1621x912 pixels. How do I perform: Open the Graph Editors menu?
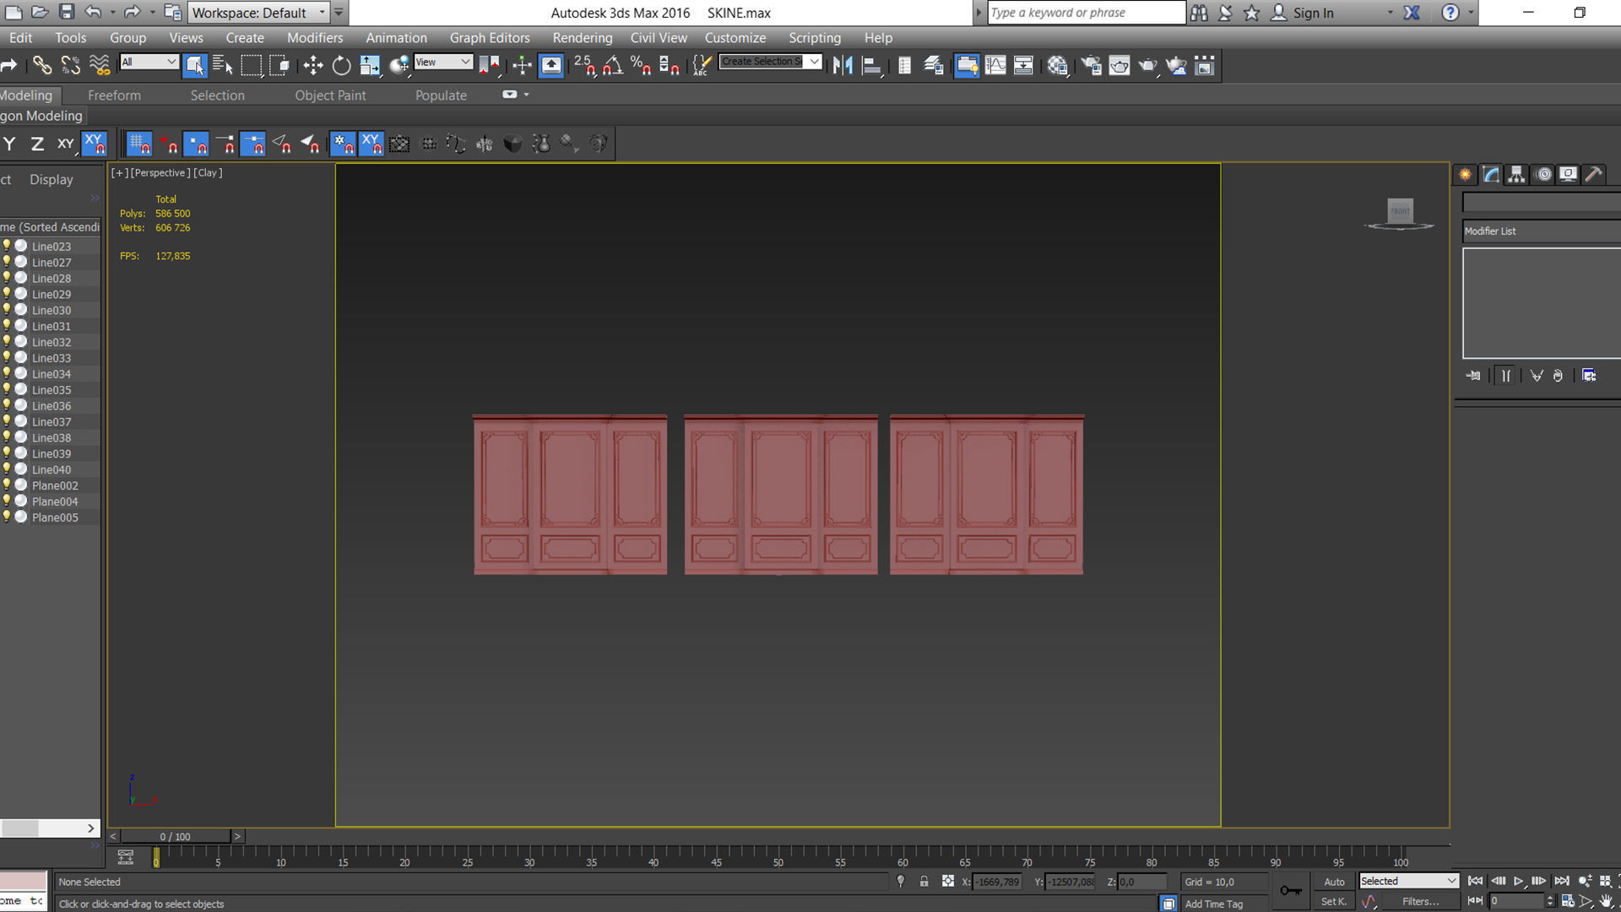(490, 38)
